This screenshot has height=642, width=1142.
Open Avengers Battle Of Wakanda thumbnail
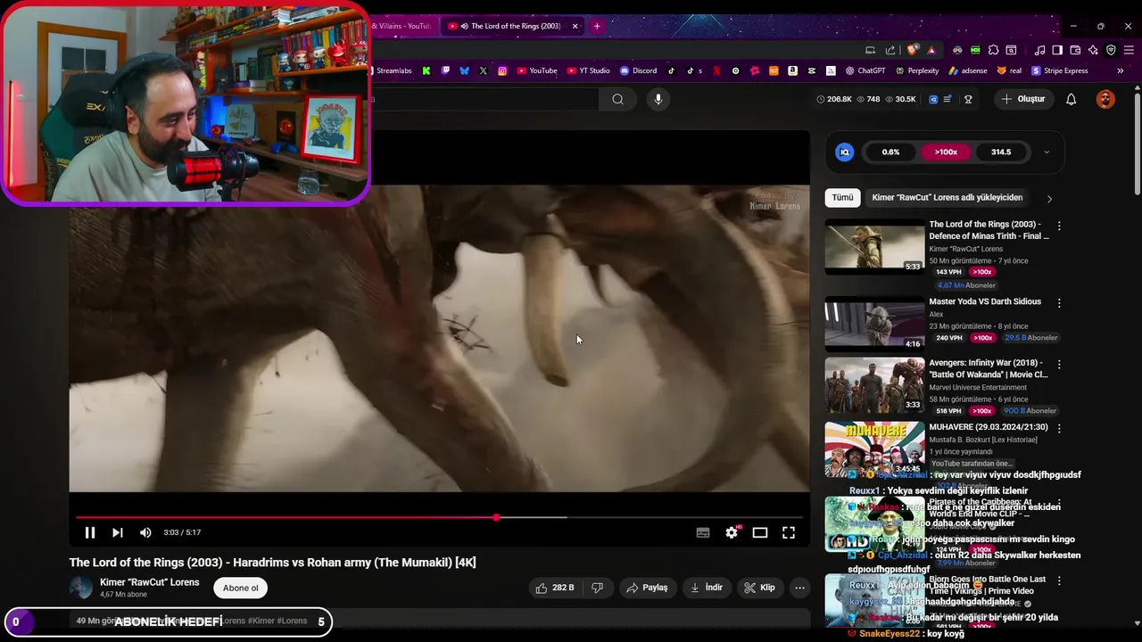[874, 385]
